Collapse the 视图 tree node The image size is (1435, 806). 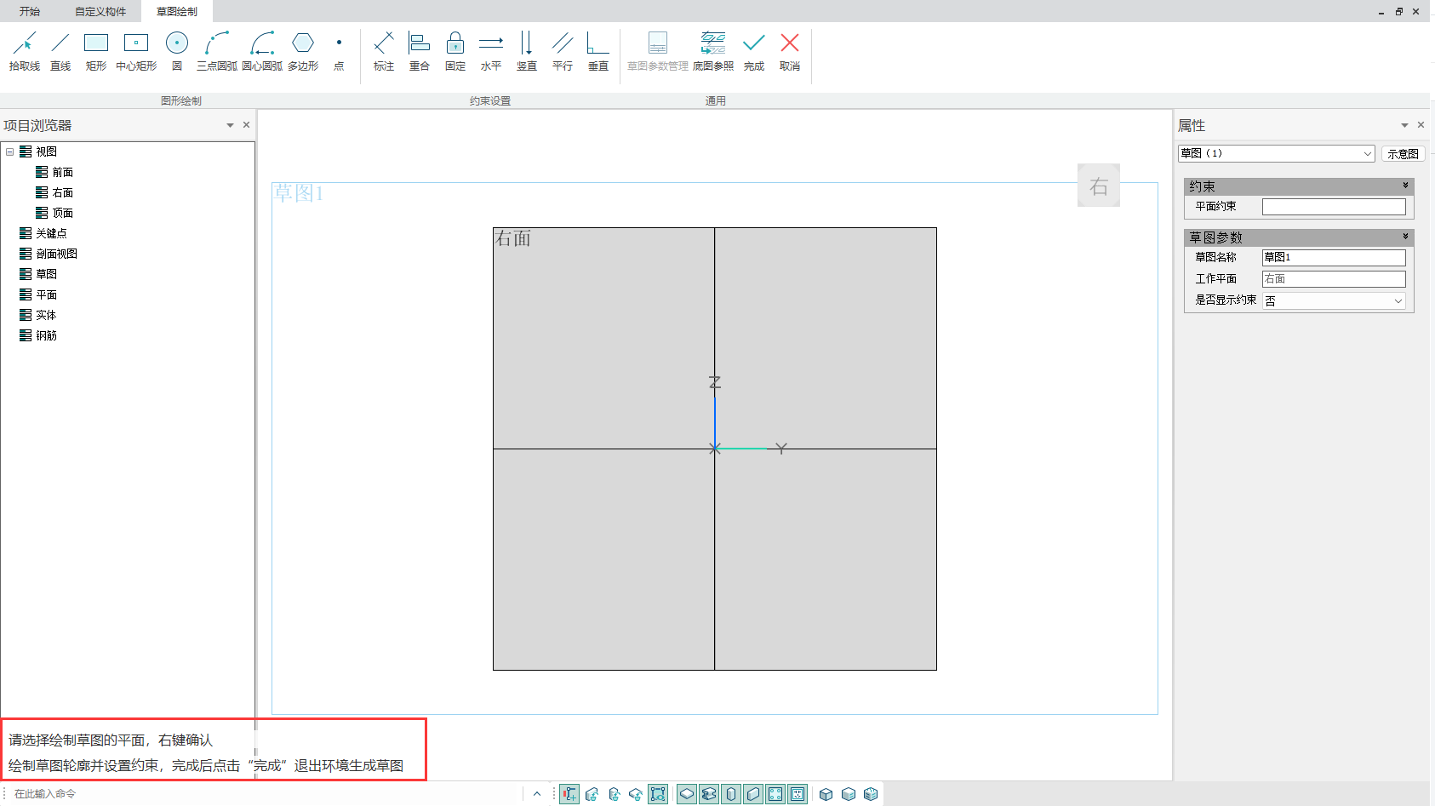(10, 151)
